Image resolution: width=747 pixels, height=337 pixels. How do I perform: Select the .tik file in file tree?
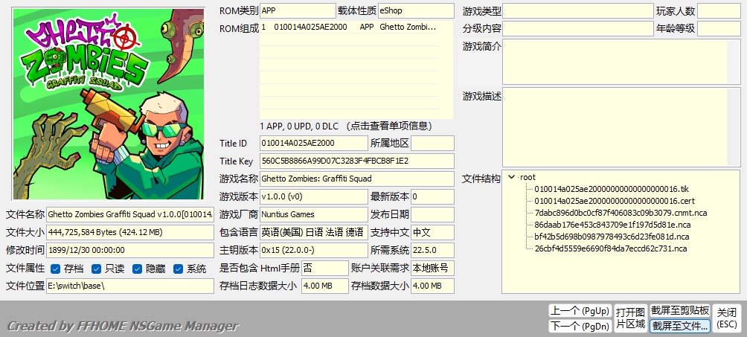click(x=612, y=189)
